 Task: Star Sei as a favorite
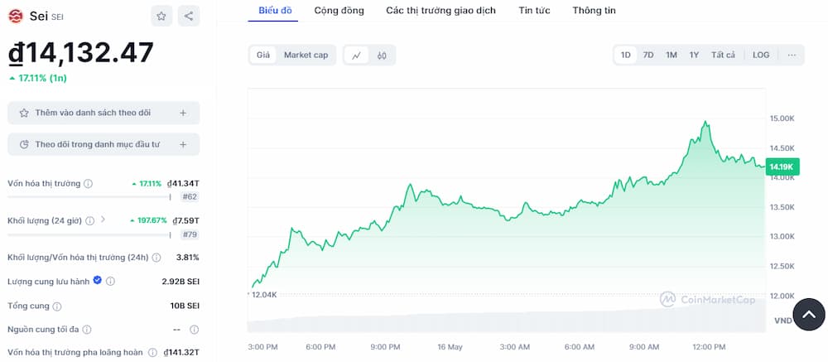[162, 16]
